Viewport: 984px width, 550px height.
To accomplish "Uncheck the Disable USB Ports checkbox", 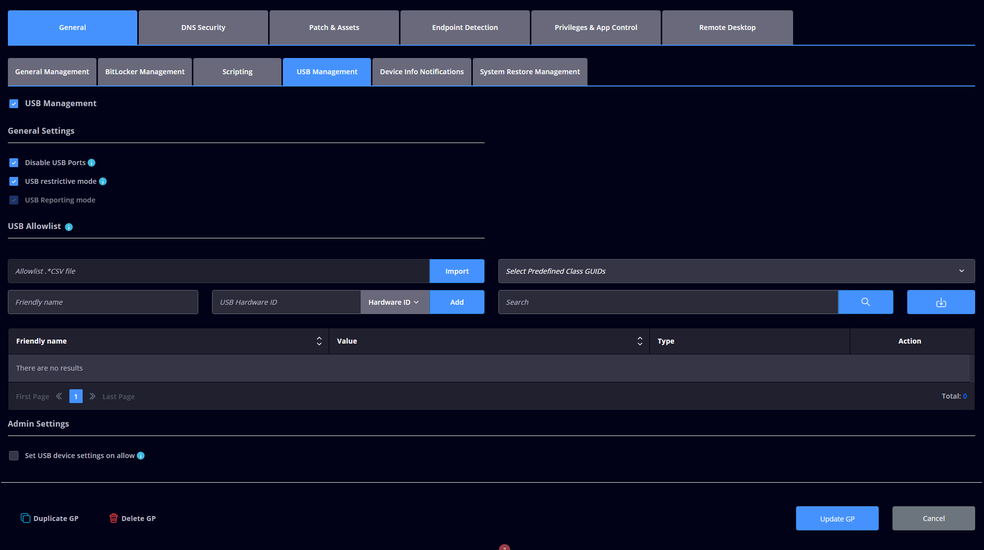I will [x=14, y=163].
